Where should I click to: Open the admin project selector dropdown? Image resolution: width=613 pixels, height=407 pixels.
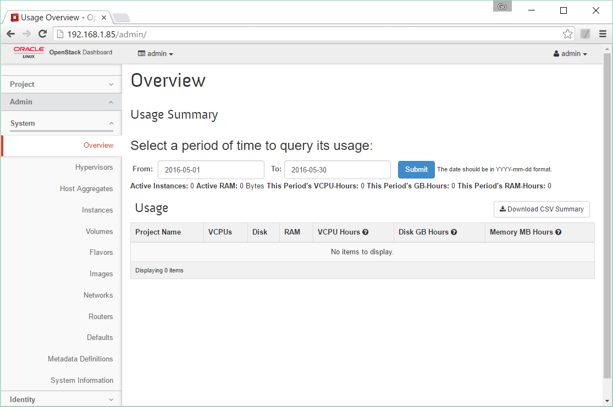pyautogui.click(x=155, y=53)
